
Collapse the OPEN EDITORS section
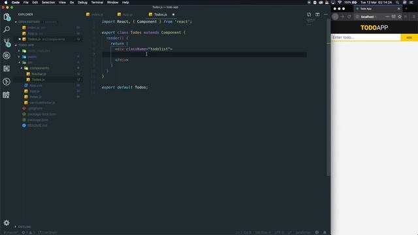pos(29,22)
